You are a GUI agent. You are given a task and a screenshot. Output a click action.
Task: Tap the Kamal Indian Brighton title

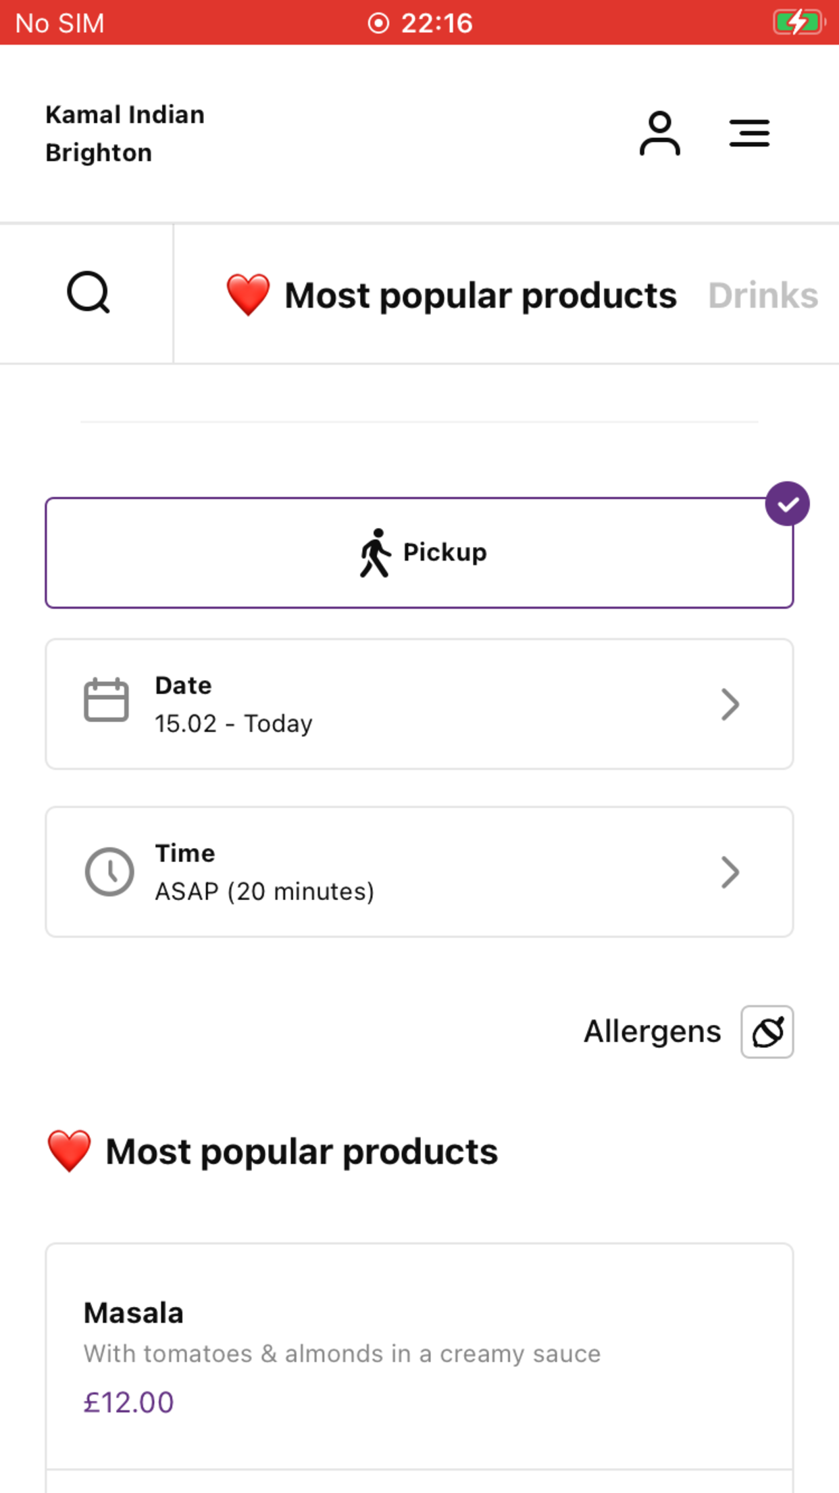(125, 133)
